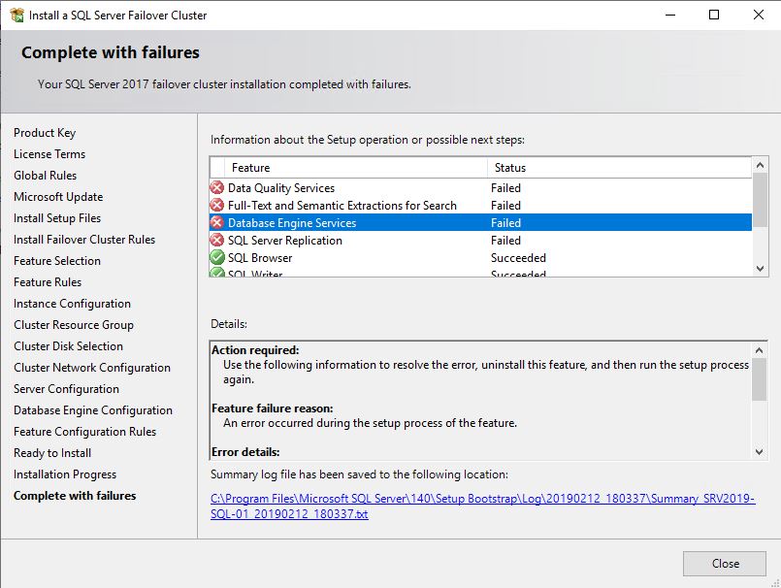The width and height of the screenshot is (781, 588).
Task: Click the Server Configuration step
Action: coord(66,389)
